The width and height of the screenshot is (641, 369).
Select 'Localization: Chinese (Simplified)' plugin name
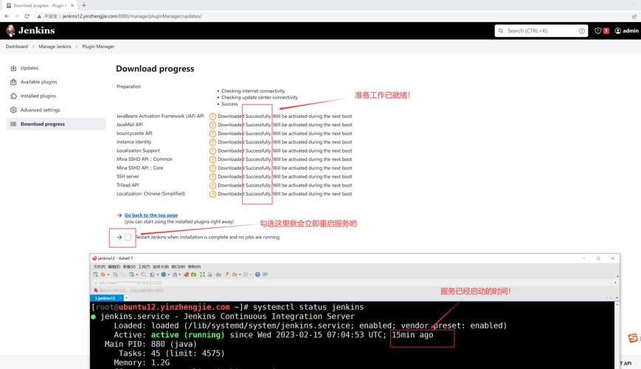[x=150, y=194]
